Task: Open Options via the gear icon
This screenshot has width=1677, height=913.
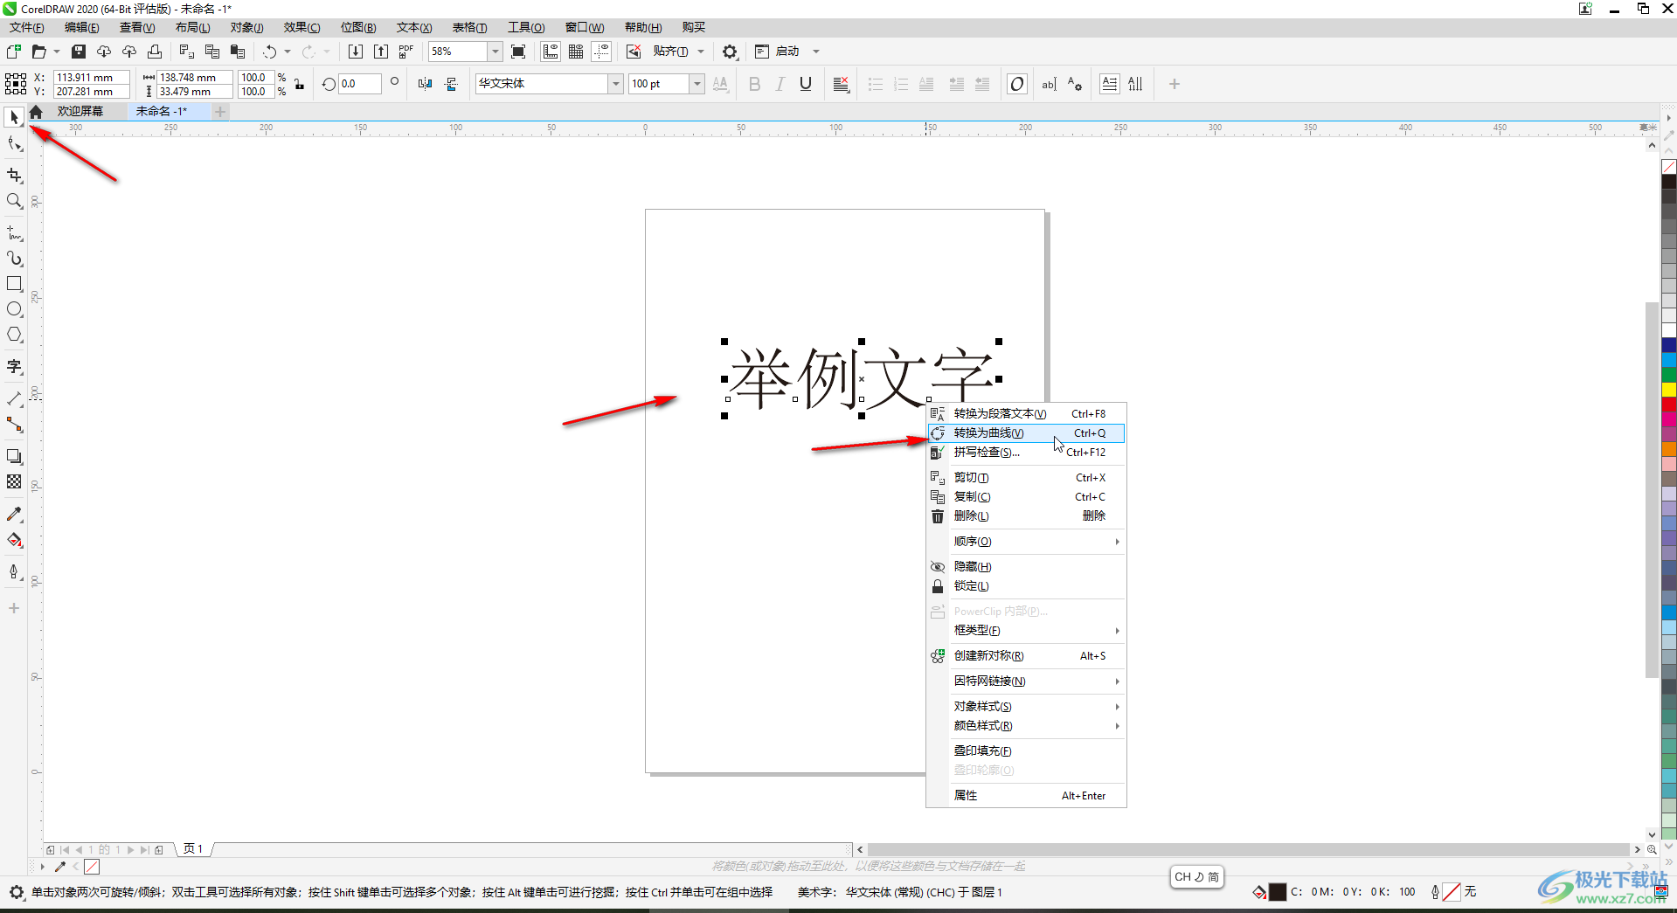Action: [730, 52]
